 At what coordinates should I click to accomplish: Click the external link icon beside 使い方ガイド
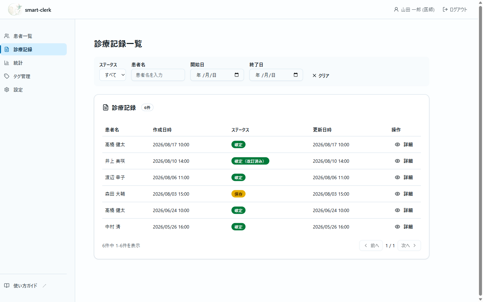(x=44, y=286)
